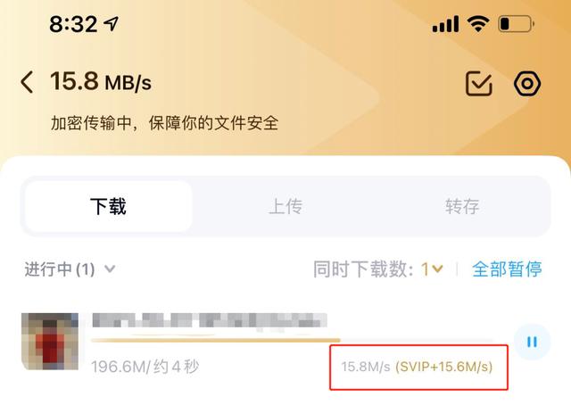Tap the SVIP+15.6M/s speed label
This screenshot has width=571, height=405.
tap(444, 367)
